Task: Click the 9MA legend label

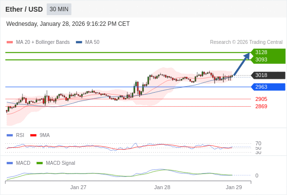Action: [45, 136]
